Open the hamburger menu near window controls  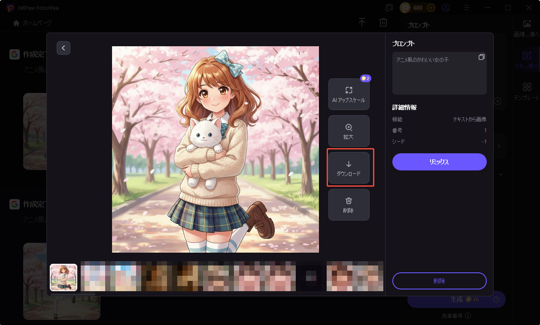[466, 7]
